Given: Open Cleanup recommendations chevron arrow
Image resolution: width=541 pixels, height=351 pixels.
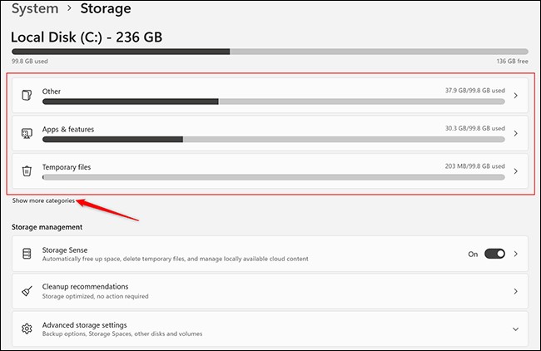Looking at the screenshot, I should (x=516, y=291).
